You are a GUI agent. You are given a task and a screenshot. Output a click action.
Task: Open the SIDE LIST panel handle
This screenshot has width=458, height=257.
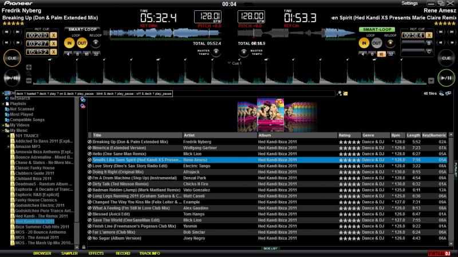(x=270, y=248)
